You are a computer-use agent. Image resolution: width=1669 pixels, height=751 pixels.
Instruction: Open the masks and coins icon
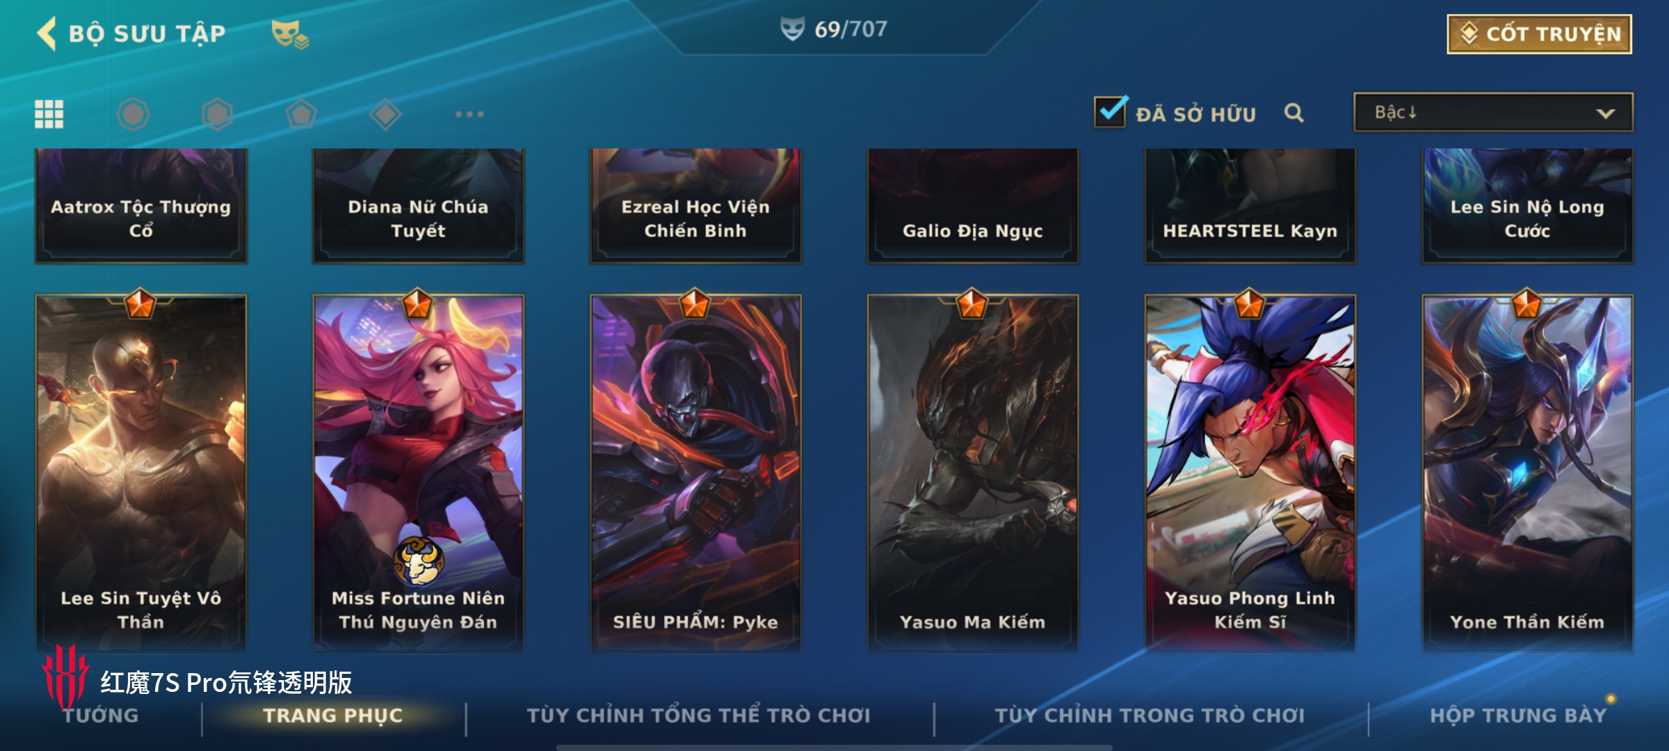pos(289,34)
